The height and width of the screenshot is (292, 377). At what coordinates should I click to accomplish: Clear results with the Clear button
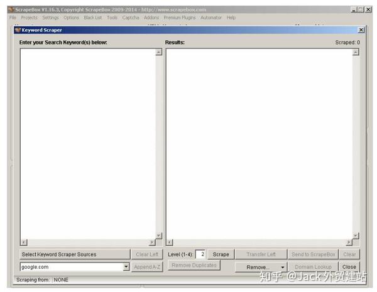coord(349,254)
